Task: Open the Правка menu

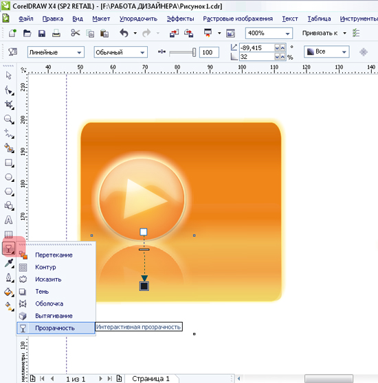Action: point(53,19)
